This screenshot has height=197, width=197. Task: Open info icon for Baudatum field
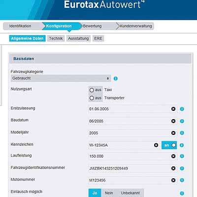tap(182, 121)
